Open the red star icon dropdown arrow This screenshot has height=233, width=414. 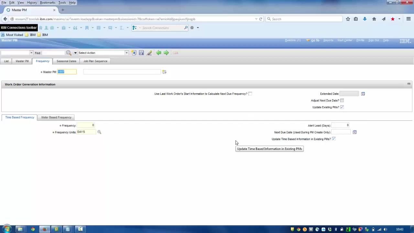tap(399, 19)
